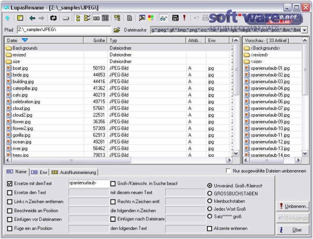The width and height of the screenshot is (313, 239).
Task: Switch to two-column list view icon
Action: 96,18
